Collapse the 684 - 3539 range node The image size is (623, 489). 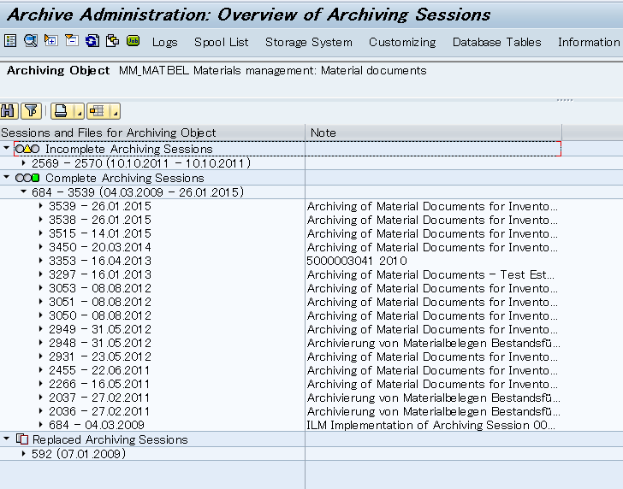[23, 191]
